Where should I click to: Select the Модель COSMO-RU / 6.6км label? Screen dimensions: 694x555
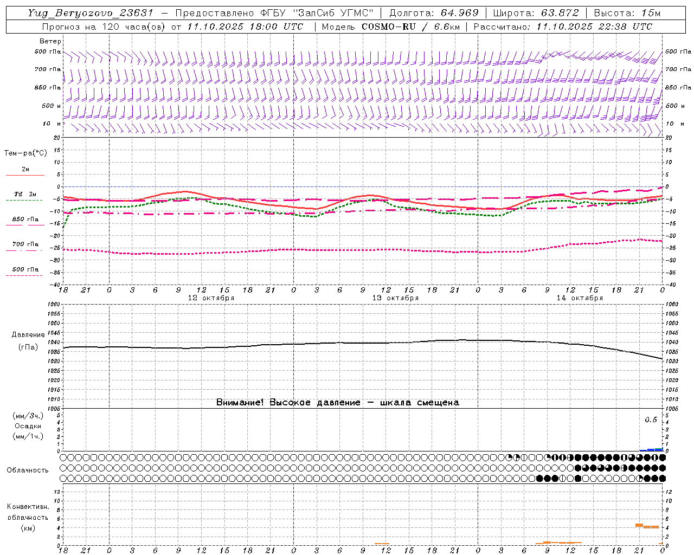point(390,27)
